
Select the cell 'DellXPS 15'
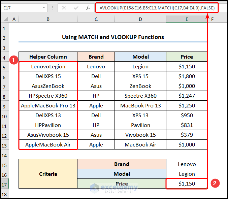click(48, 76)
